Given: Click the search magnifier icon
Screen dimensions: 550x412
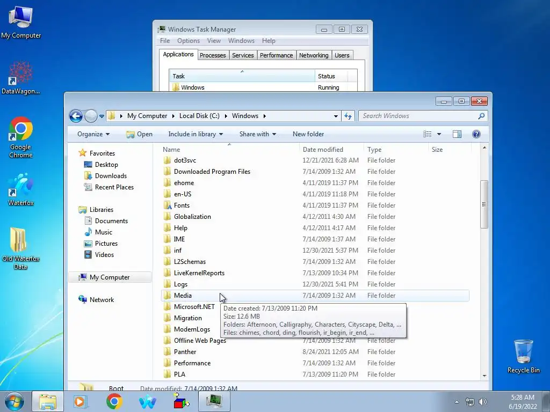Looking at the screenshot, I should point(481,116).
